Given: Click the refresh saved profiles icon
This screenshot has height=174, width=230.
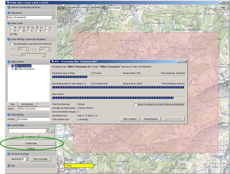Looking at the screenshot, I should pos(52,130).
